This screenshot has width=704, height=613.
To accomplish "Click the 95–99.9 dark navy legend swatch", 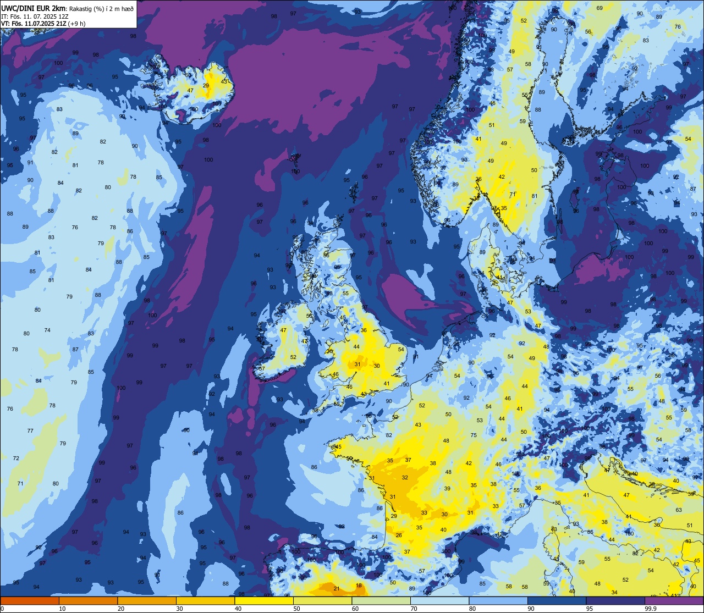I will (x=615, y=600).
